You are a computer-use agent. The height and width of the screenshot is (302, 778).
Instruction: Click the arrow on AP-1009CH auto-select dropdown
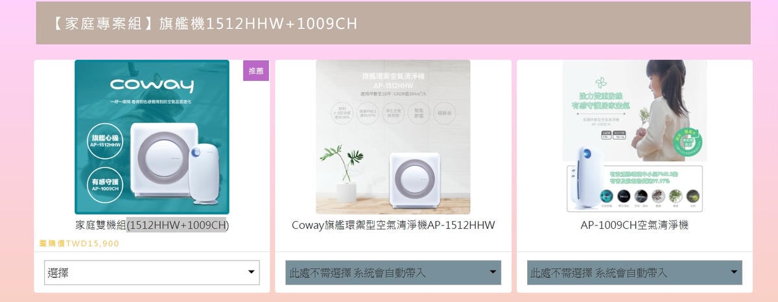pos(734,273)
